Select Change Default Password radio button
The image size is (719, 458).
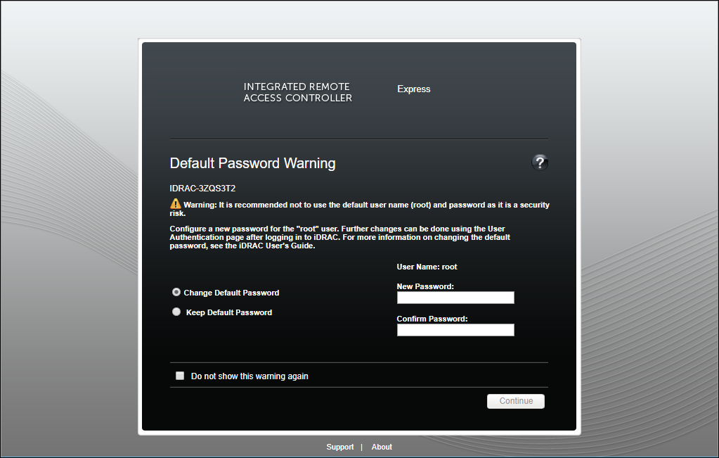coord(176,292)
